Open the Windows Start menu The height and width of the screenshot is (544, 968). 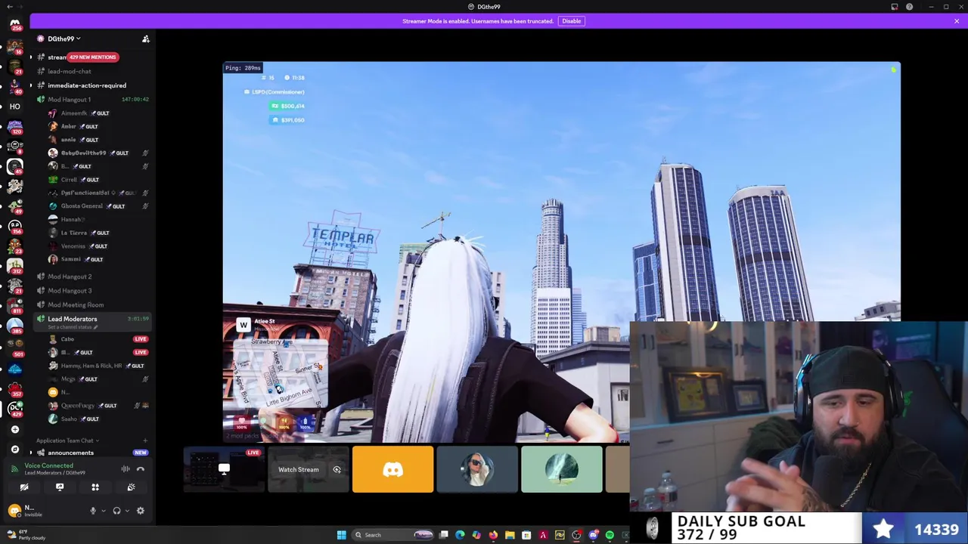click(x=342, y=535)
